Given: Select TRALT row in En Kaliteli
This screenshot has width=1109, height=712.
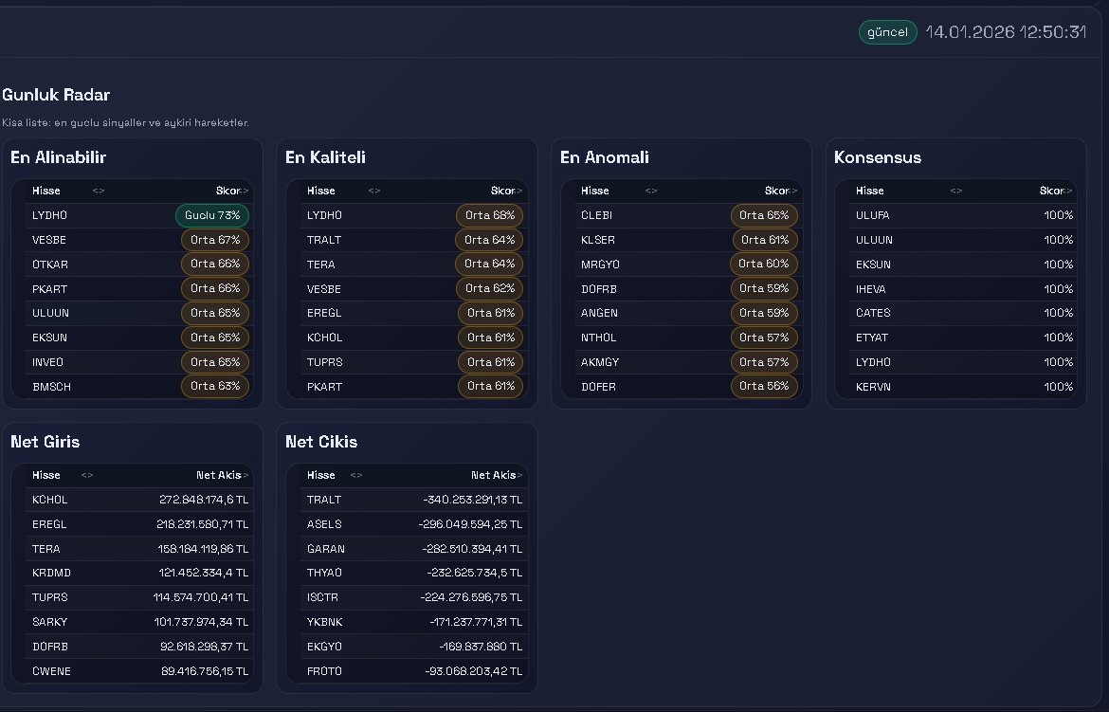Looking at the screenshot, I should pos(414,240).
